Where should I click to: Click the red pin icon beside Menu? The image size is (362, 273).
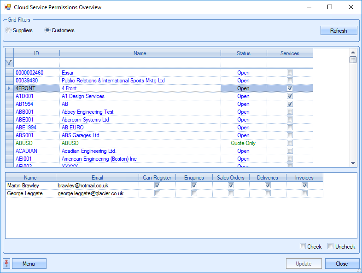[x=7, y=263]
